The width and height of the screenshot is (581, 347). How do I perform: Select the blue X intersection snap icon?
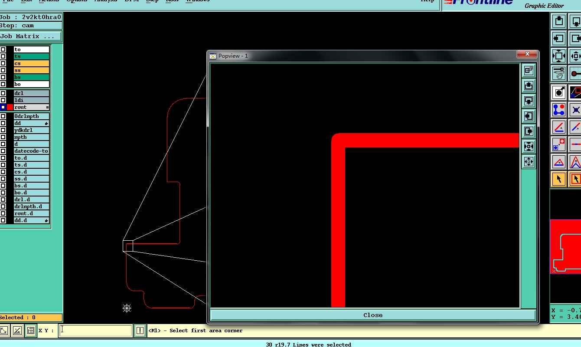click(575, 109)
